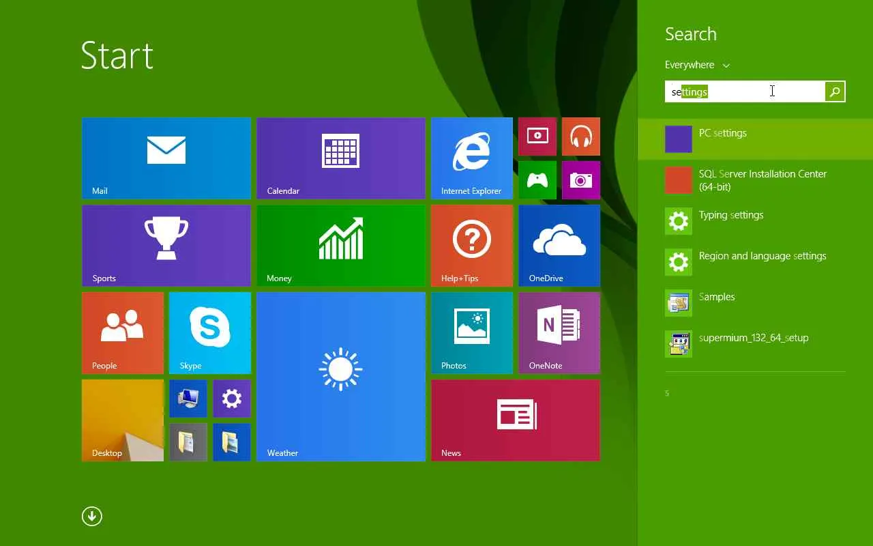
Task: Open the small red Video tile
Action: coord(537,136)
